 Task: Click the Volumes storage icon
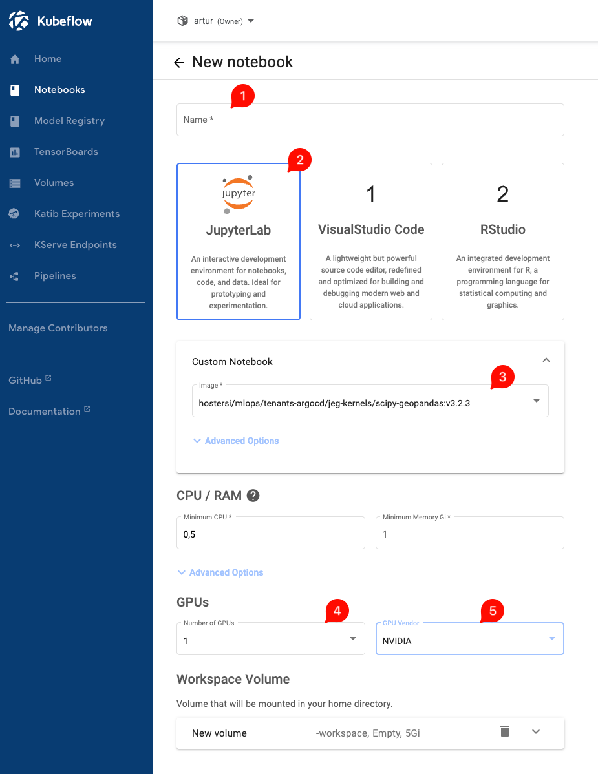coord(15,183)
